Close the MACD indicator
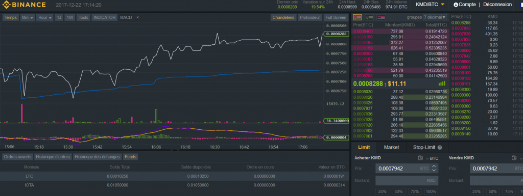Viewport: 523px width, 196px height. [x=138, y=17]
